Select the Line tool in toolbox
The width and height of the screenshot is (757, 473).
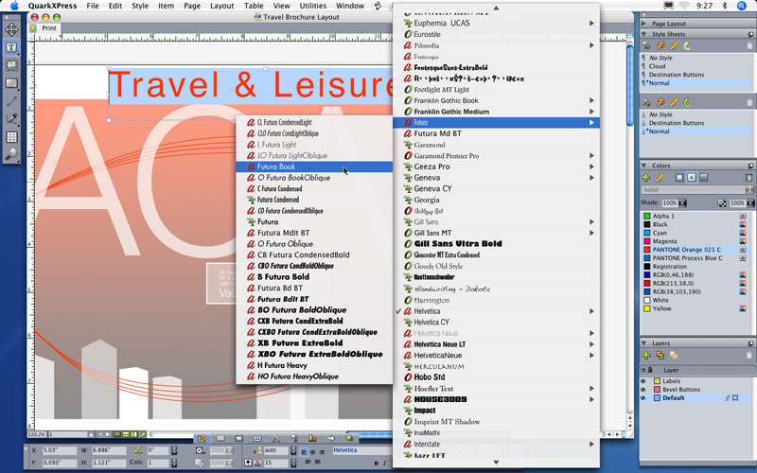pyautogui.click(x=11, y=101)
